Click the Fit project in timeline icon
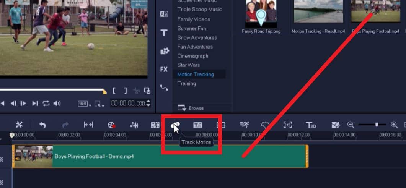Viewport: 406px width, 188px height. (88, 125)
